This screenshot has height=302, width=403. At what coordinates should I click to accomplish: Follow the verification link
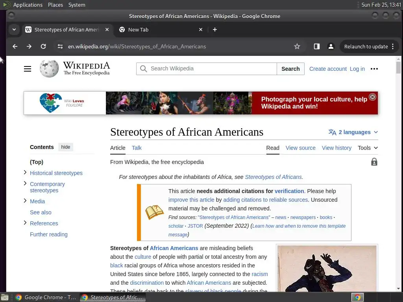click(289, 191)
